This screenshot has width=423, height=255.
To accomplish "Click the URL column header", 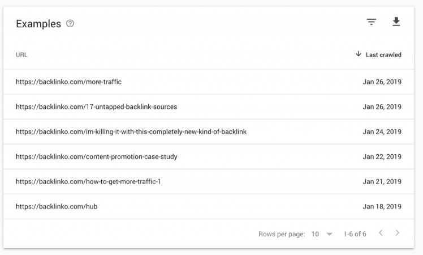I will [x=21, y=54].
